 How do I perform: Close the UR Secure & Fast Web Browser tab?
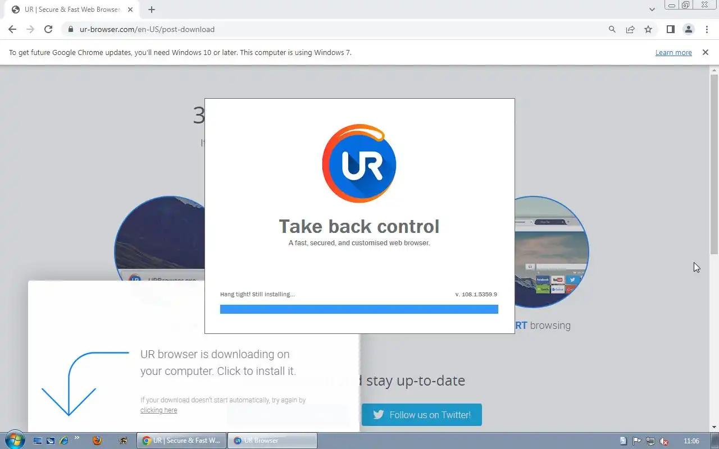(x=130, y=10)
